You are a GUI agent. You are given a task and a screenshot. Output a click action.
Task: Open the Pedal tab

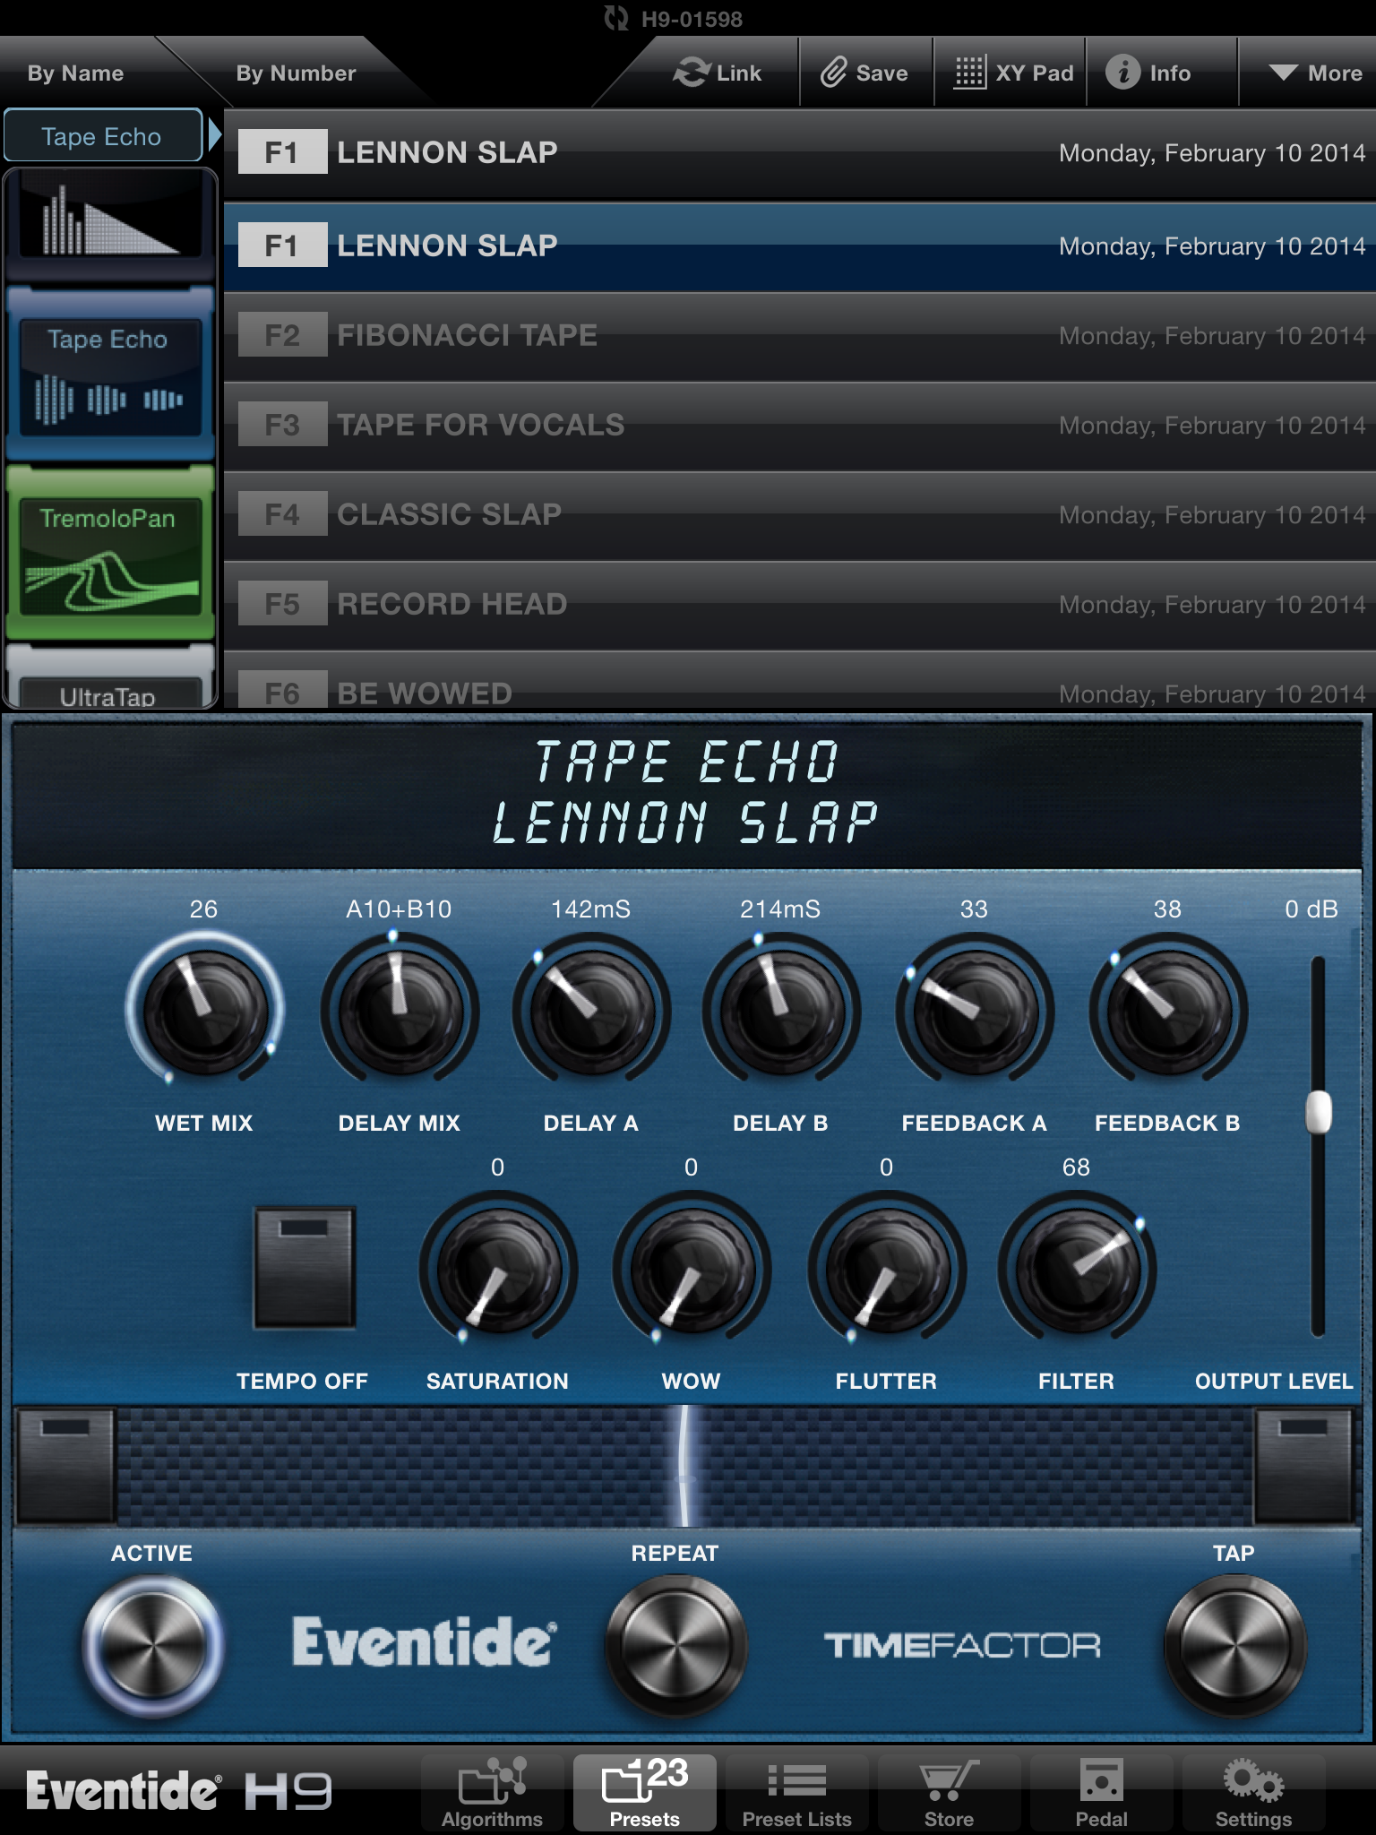point(1101,1792)
